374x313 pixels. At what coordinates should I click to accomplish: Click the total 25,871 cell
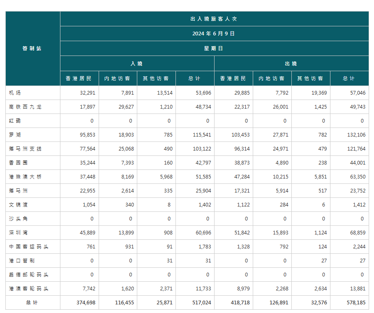[157, 303]
